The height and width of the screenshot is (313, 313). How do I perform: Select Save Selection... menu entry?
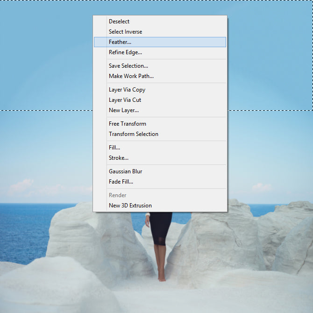click(x=160, y=66)
